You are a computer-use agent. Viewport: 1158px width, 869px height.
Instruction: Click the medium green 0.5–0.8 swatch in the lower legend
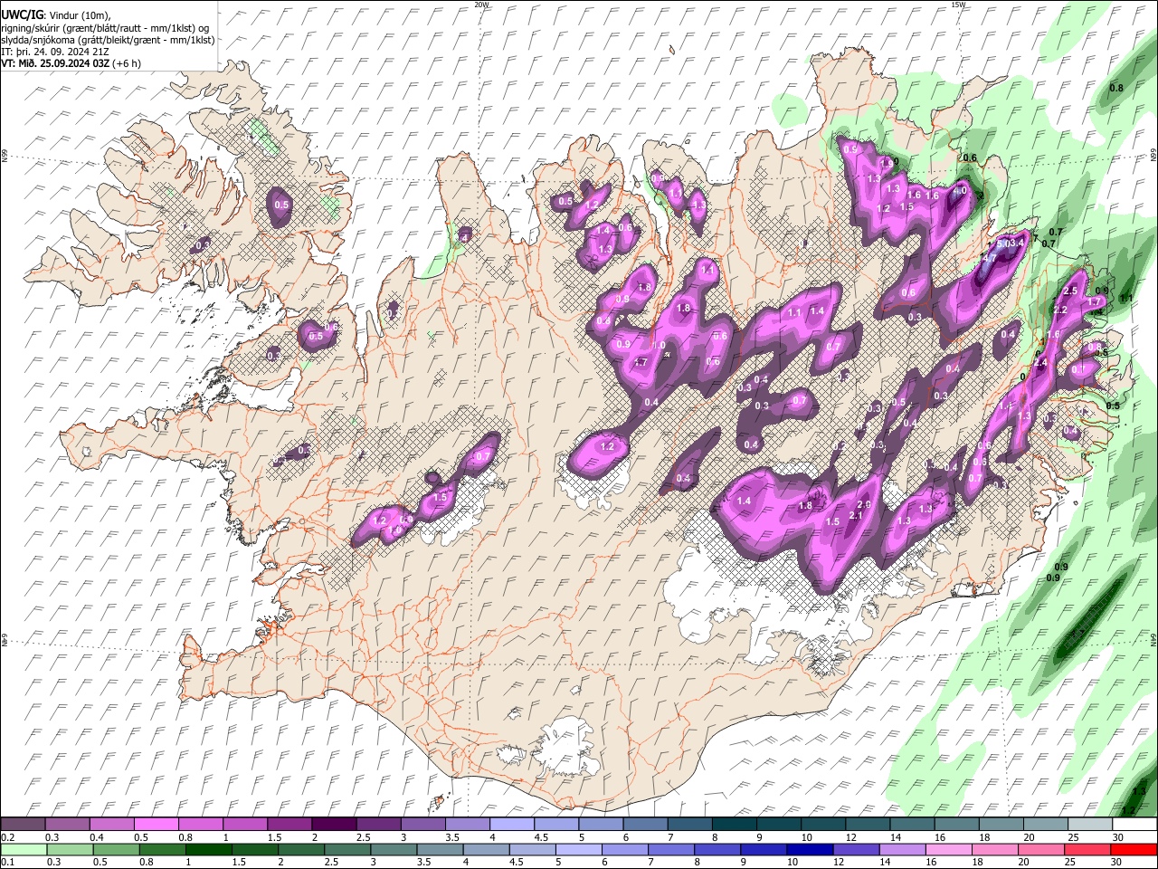116,849
